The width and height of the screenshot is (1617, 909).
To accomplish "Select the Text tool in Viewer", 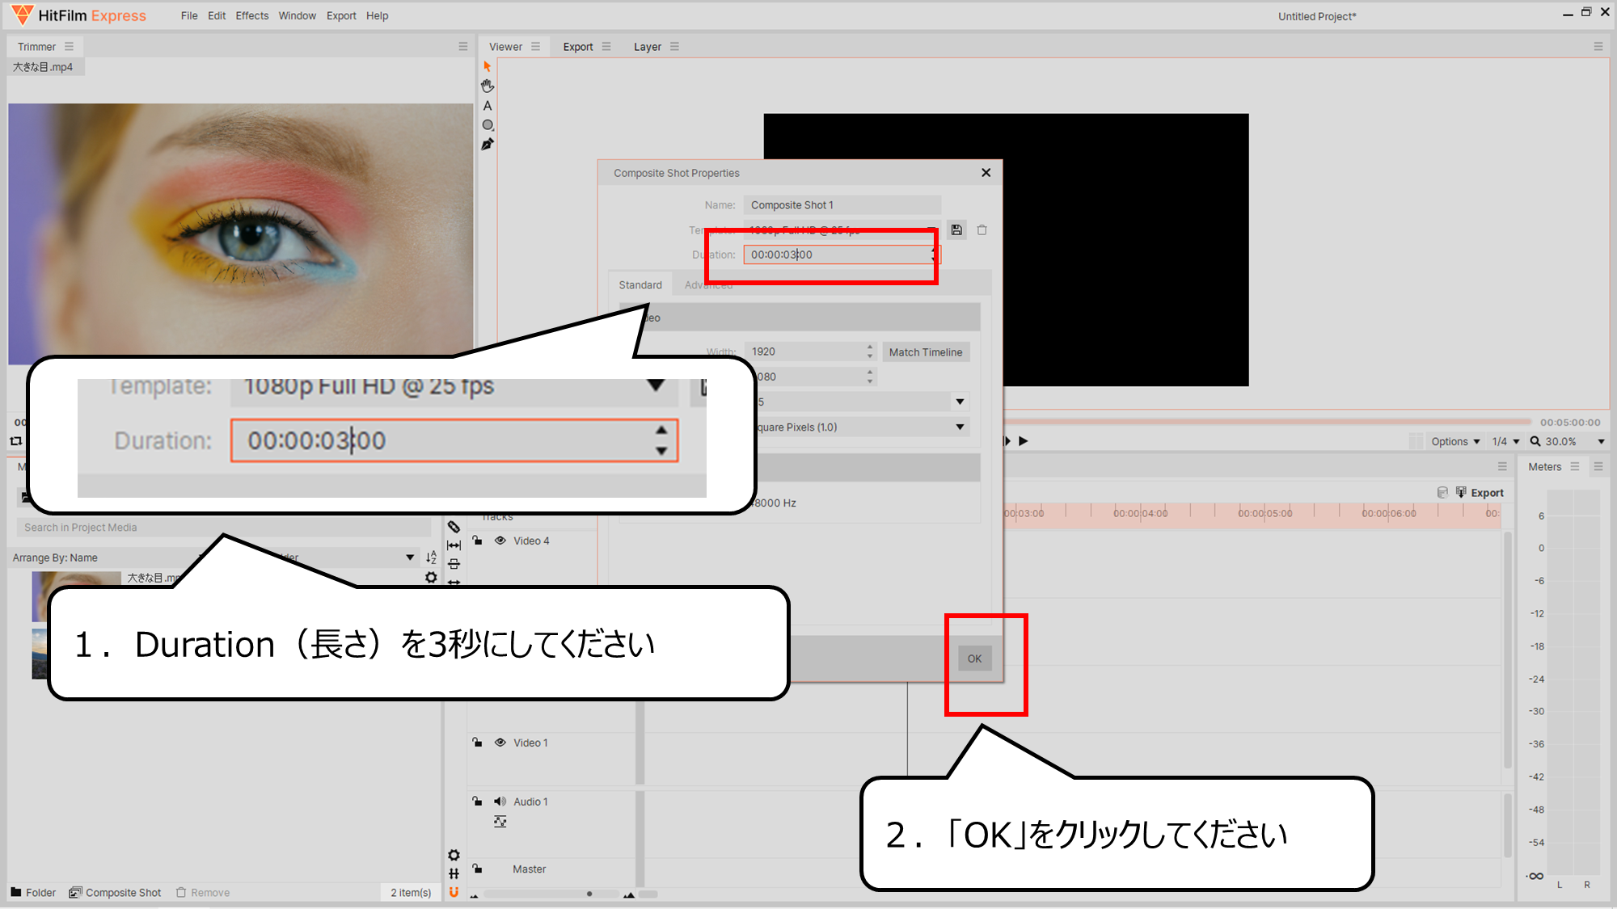I will click(488, 106).
